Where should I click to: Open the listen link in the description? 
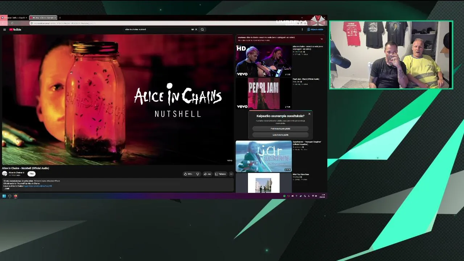38,186
